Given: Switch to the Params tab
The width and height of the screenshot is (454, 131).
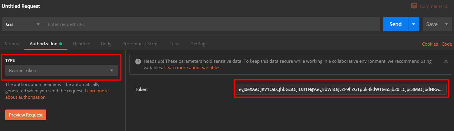Looking at the screenshot, I should coord(11,44).
